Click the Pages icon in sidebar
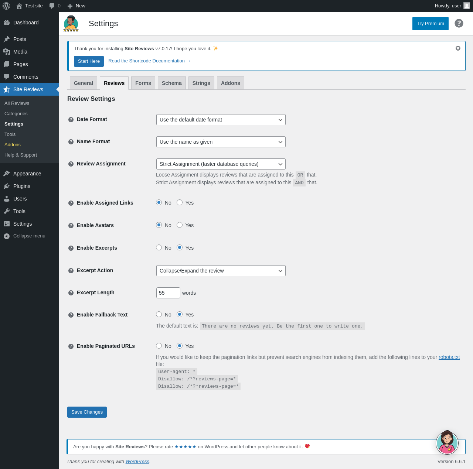 pyautogui.click(x=7, y=64)
